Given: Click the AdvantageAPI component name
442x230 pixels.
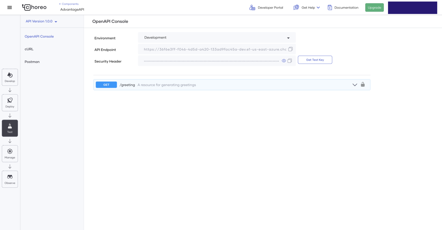Looking at the screenshot, I should point(72,9).
